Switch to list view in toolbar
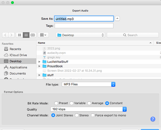Viewport: 161px width, 130px height. click(26, 35)
